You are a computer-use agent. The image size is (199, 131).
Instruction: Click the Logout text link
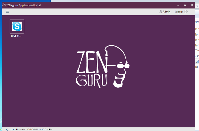(178, 12)
